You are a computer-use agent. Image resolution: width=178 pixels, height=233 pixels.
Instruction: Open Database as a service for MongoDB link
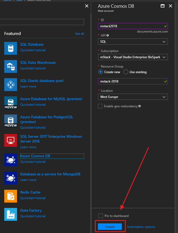(x=50, y=174)
